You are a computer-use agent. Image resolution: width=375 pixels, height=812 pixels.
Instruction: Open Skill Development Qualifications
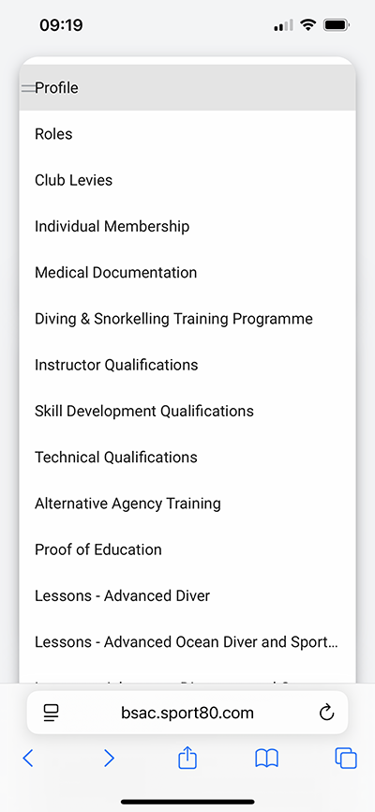[187, 411]
